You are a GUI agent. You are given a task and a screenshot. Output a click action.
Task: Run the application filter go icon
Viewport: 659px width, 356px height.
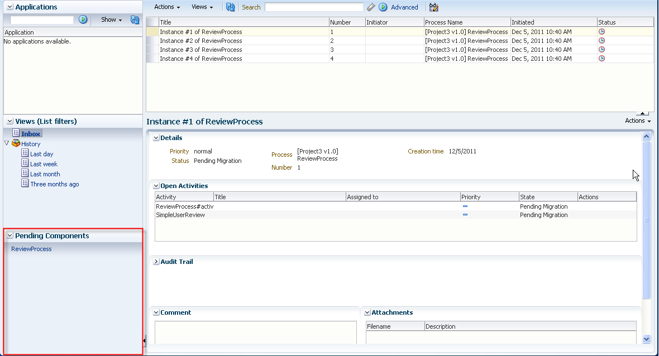(83, 20)
